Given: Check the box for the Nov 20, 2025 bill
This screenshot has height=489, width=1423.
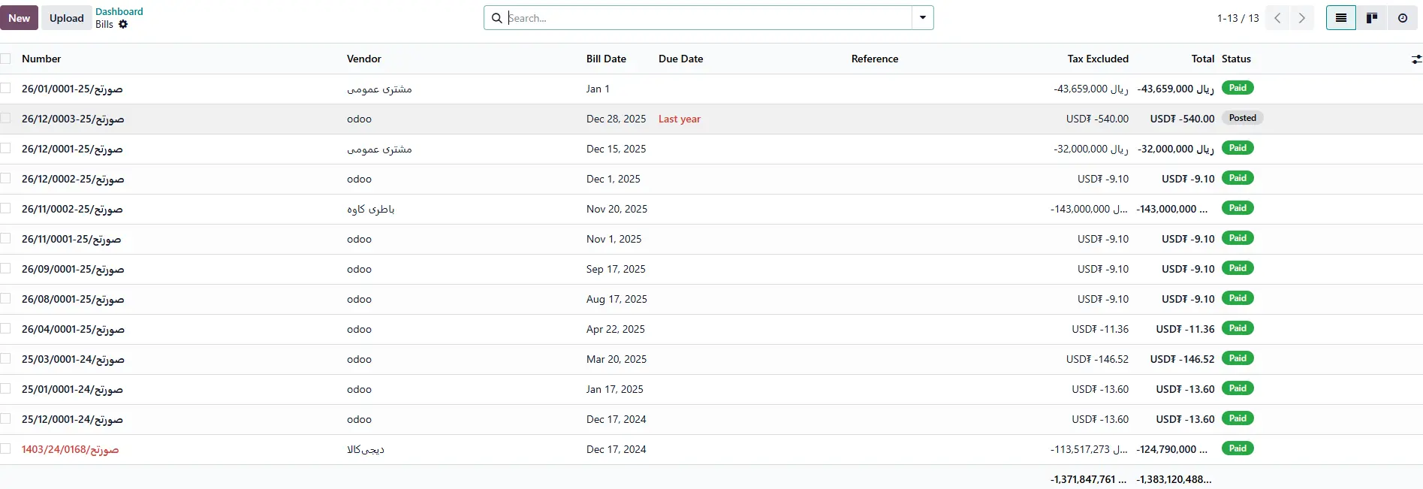Looking at the screenshot, I should pos(6,209).
